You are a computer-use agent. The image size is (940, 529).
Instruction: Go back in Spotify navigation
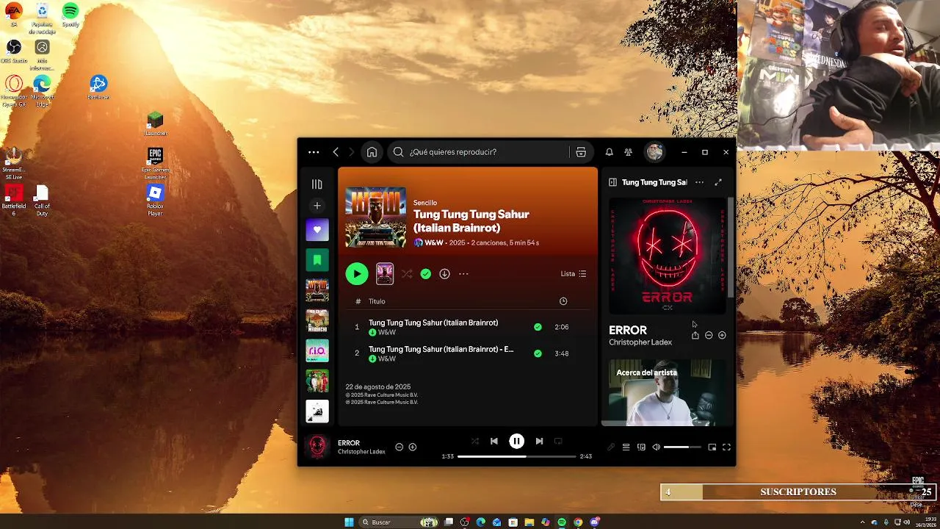click(x=336, y=152)
